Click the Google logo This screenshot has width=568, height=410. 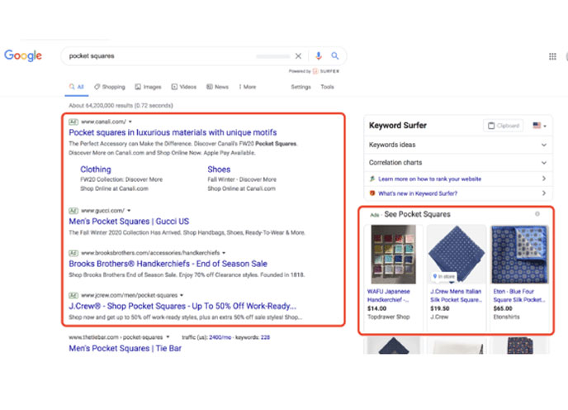(23, 55)
